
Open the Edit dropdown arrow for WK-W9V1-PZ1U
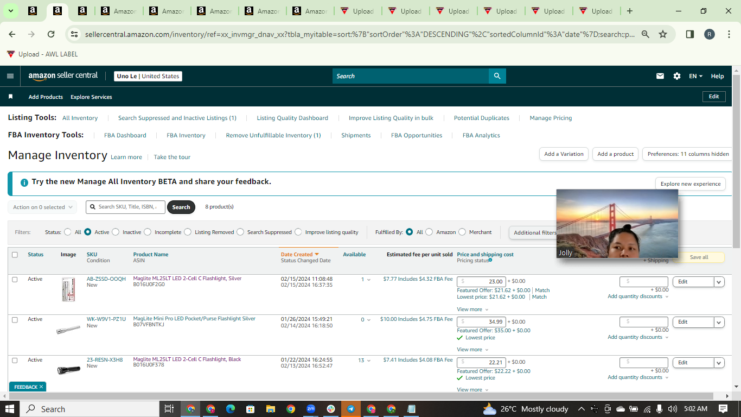point(719,322)
